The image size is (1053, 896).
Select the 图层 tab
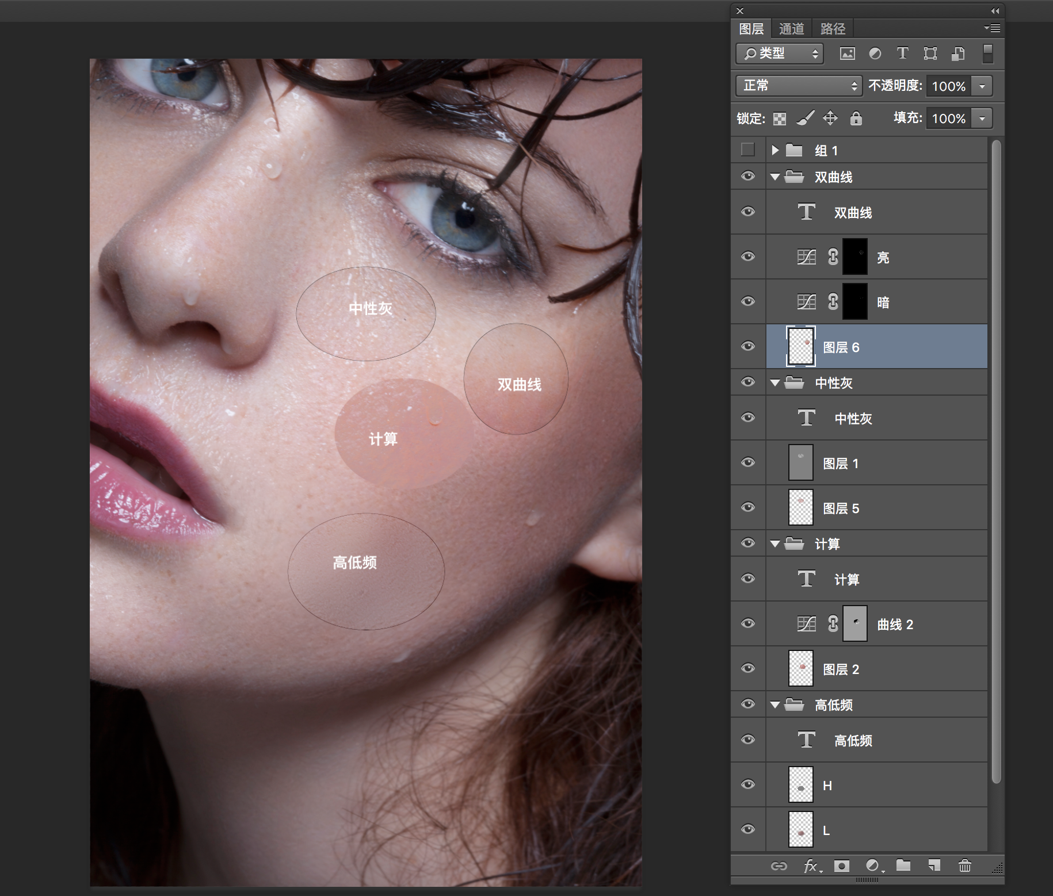pos(751,28)
